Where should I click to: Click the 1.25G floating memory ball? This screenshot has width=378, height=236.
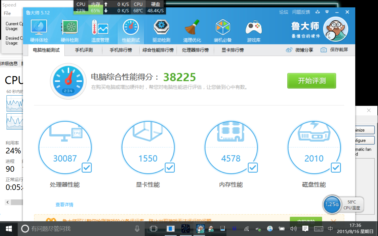pos(332,204)
